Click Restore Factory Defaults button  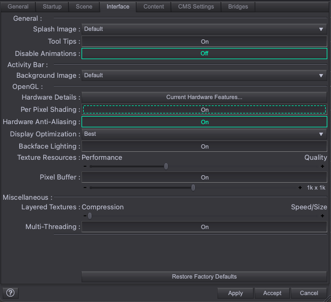click(204, 277)
